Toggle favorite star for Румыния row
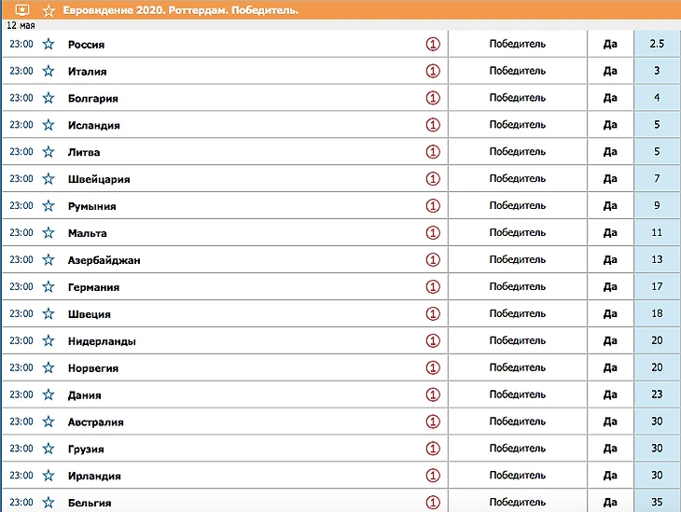This screenshot has width=681, height=512. 49,205
